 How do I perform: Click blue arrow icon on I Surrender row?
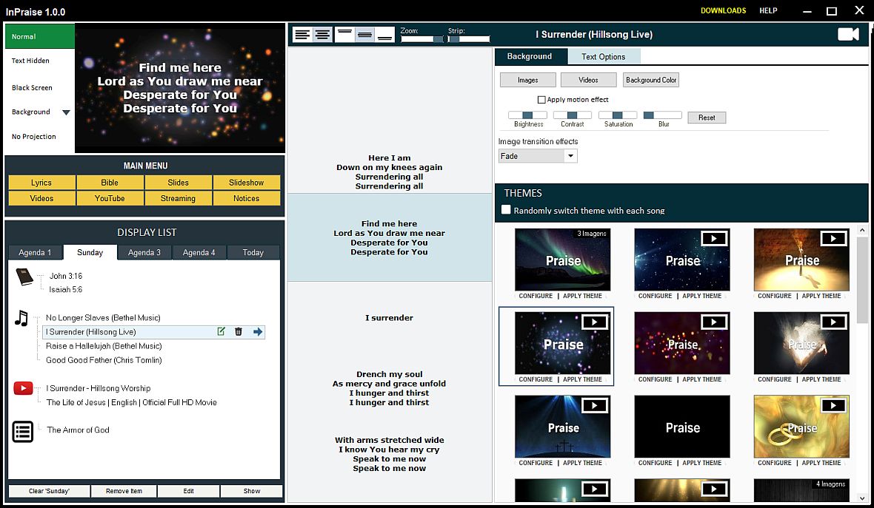tap(258, 332)
